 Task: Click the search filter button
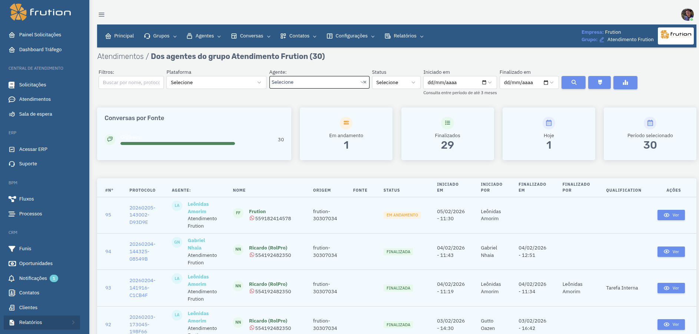coord(573,82)
